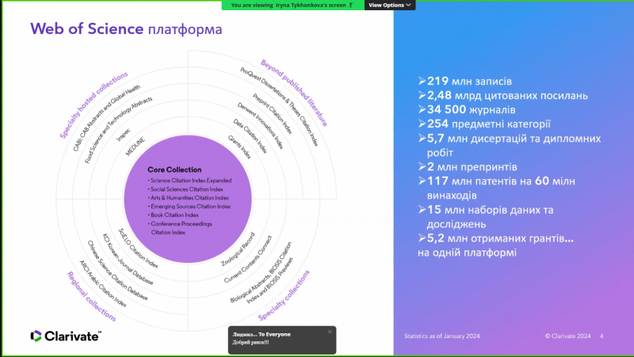The width and height of the screenshot is (634, 357).
Task: Click 15 млн наборів даних bullet
Action: tap(486, 217)
